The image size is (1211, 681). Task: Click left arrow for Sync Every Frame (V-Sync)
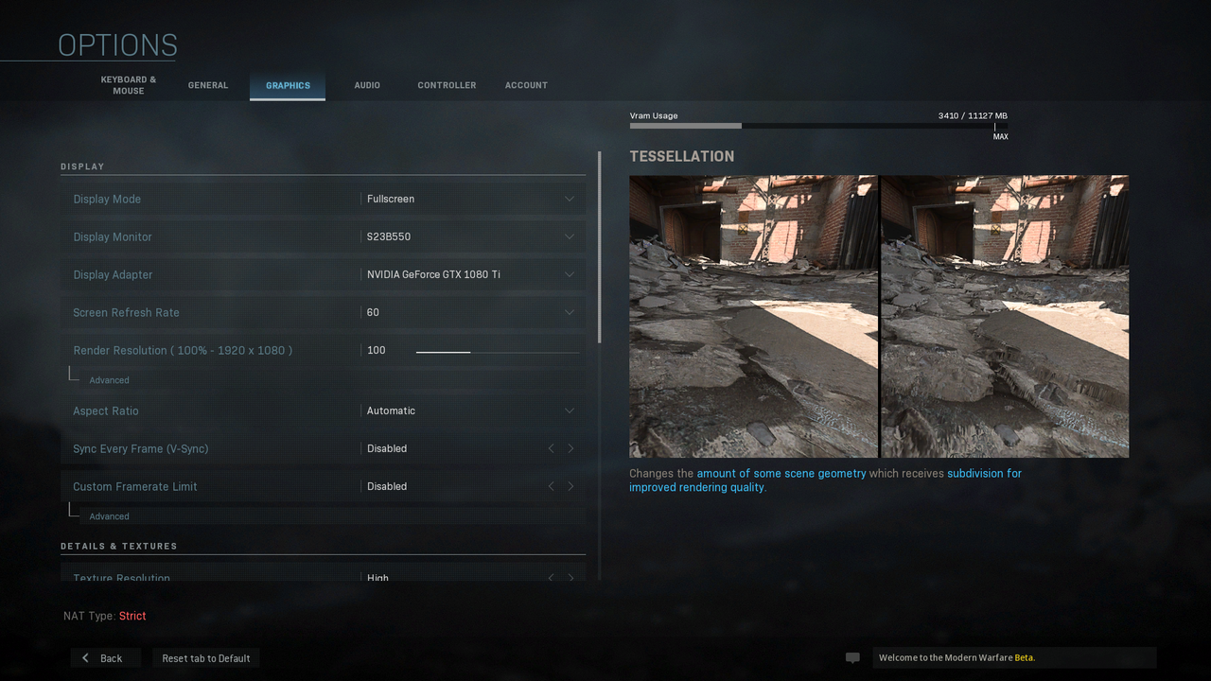click(552, 448)
